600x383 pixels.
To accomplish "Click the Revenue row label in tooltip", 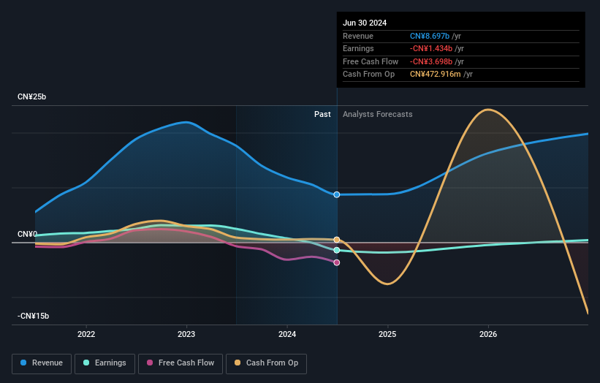I will tap(358, 36).
